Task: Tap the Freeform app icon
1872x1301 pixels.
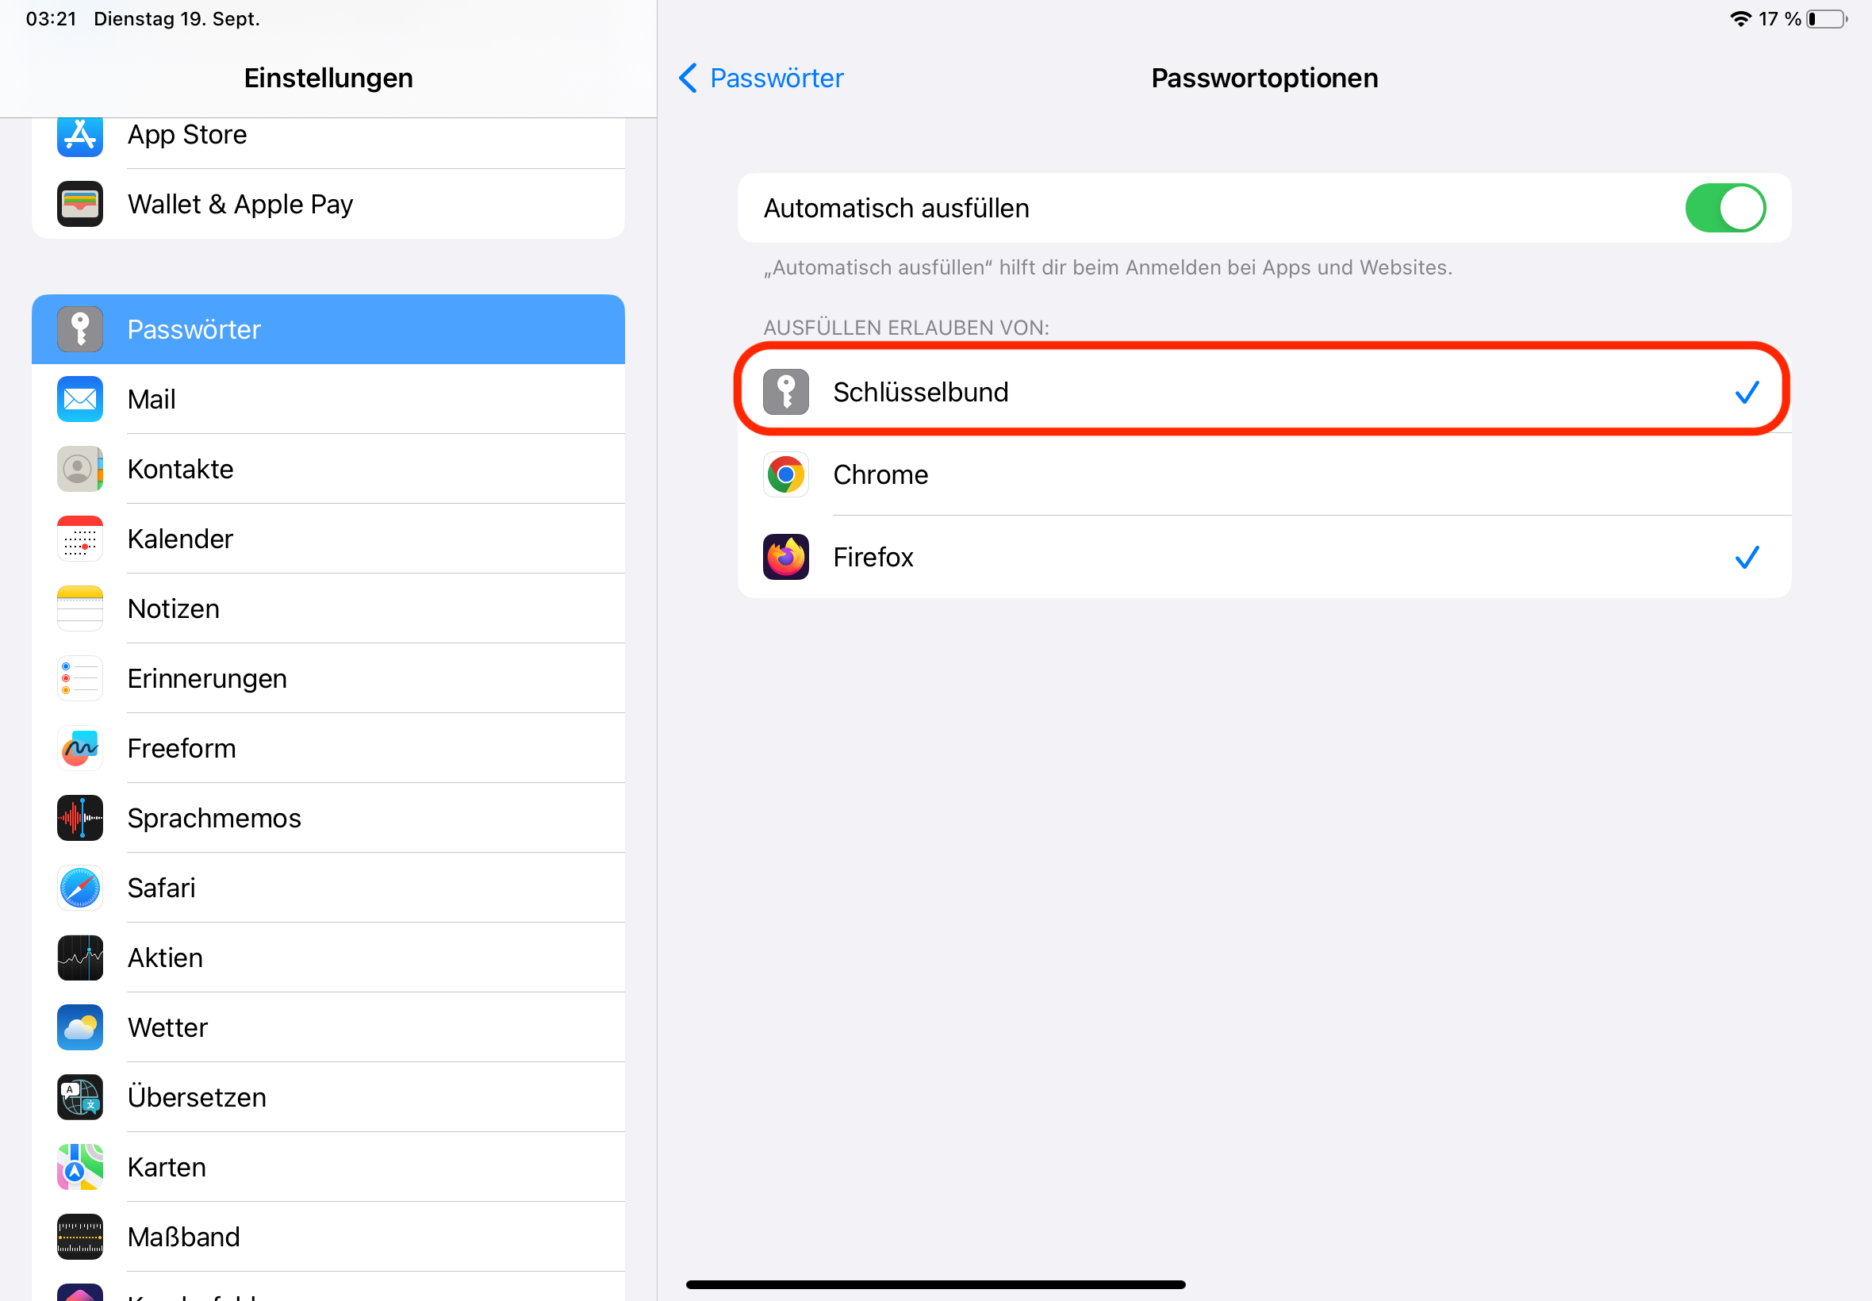Action: pyautogui.click(x=80, y=748)
